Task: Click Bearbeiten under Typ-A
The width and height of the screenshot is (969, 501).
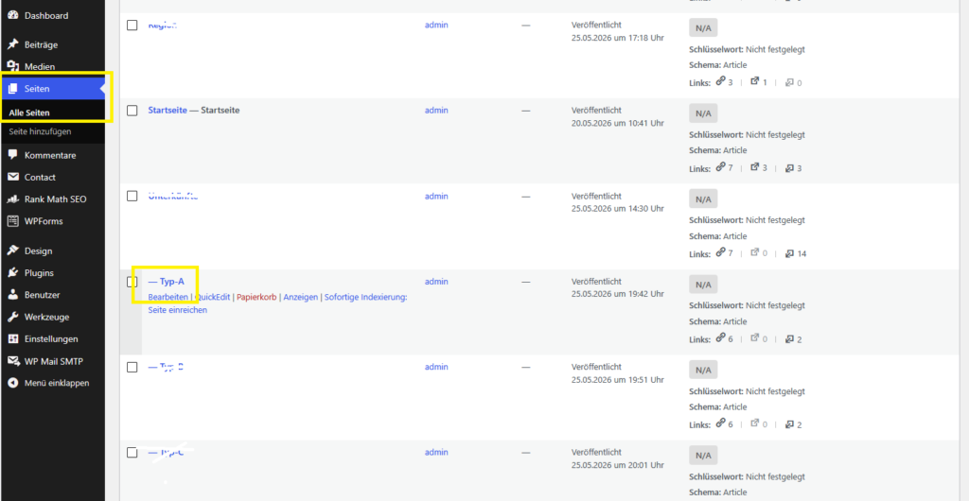Action: 168,297
